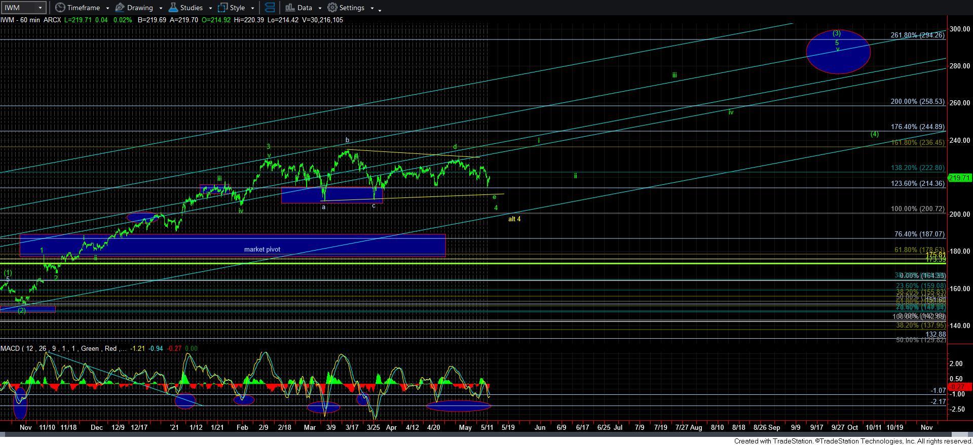Expand the Settings dropdown arrow

(x=372, y=8)
